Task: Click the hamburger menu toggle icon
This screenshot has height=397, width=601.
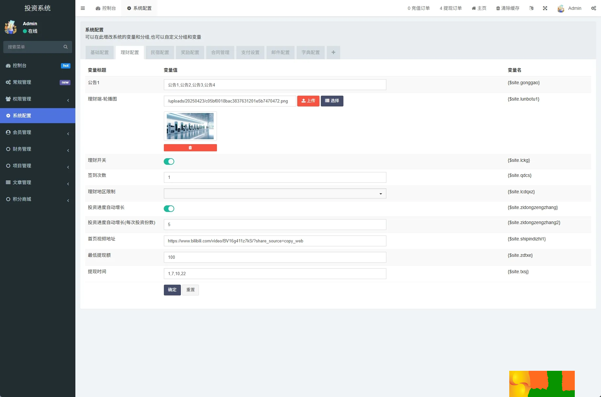Action: tap(83, 8)
